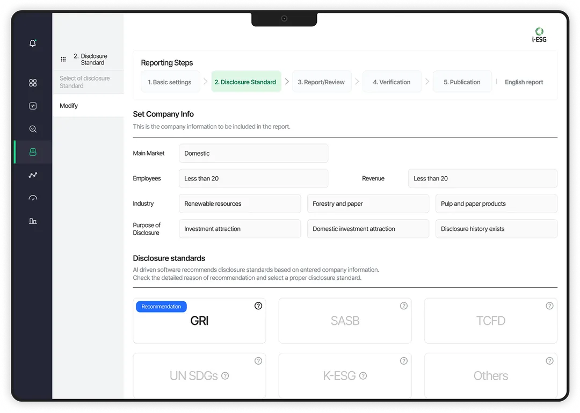Open the help icon on Others card
The image size is (580, 413).
pyautogui.click(x=549, y=360)
